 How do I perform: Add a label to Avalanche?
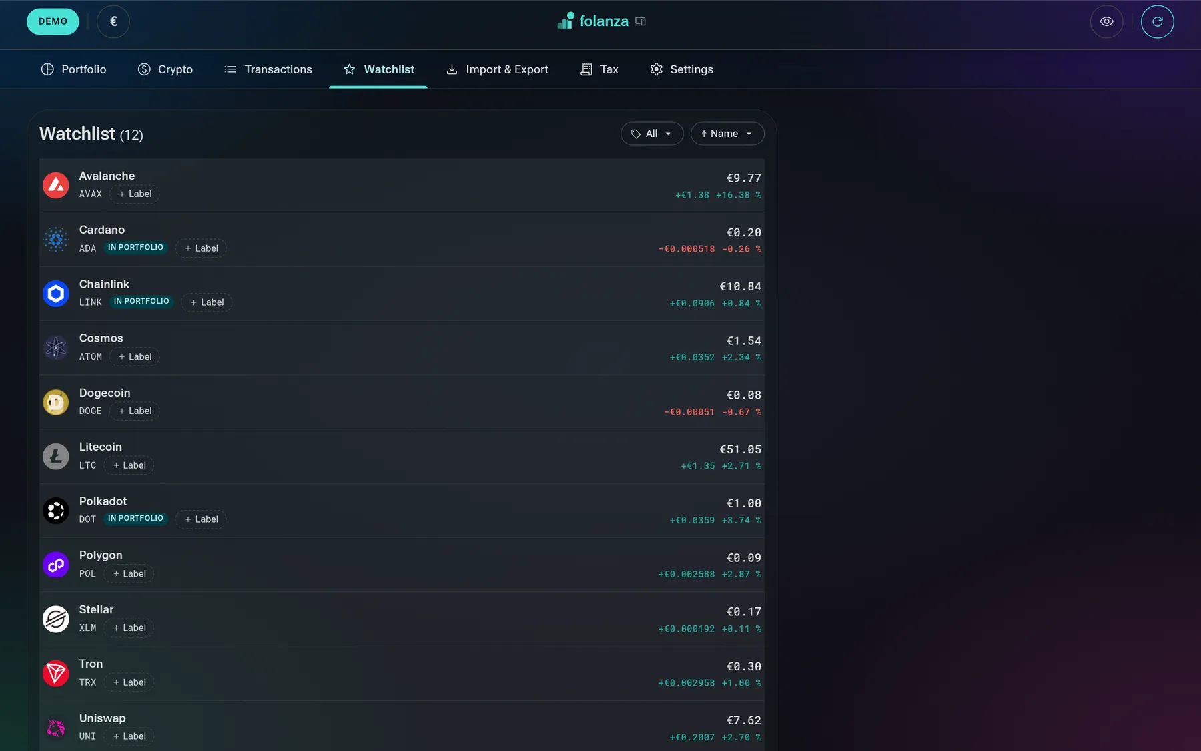point(135,194)
